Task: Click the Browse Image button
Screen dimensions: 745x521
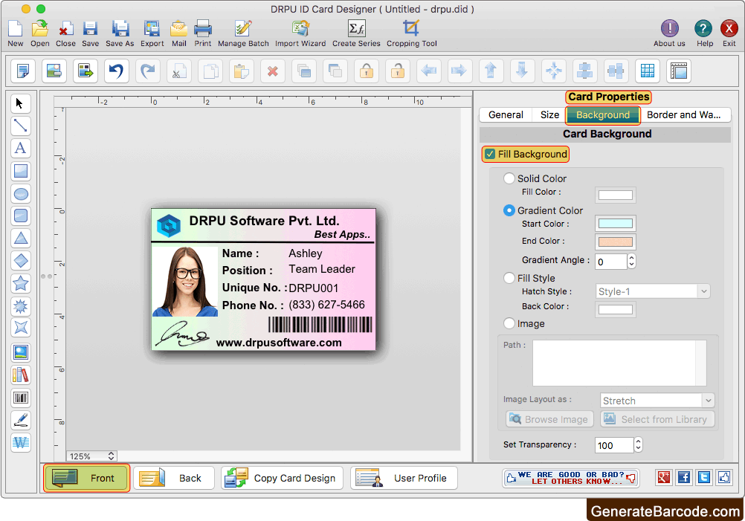Action: (x=549, y=419)
